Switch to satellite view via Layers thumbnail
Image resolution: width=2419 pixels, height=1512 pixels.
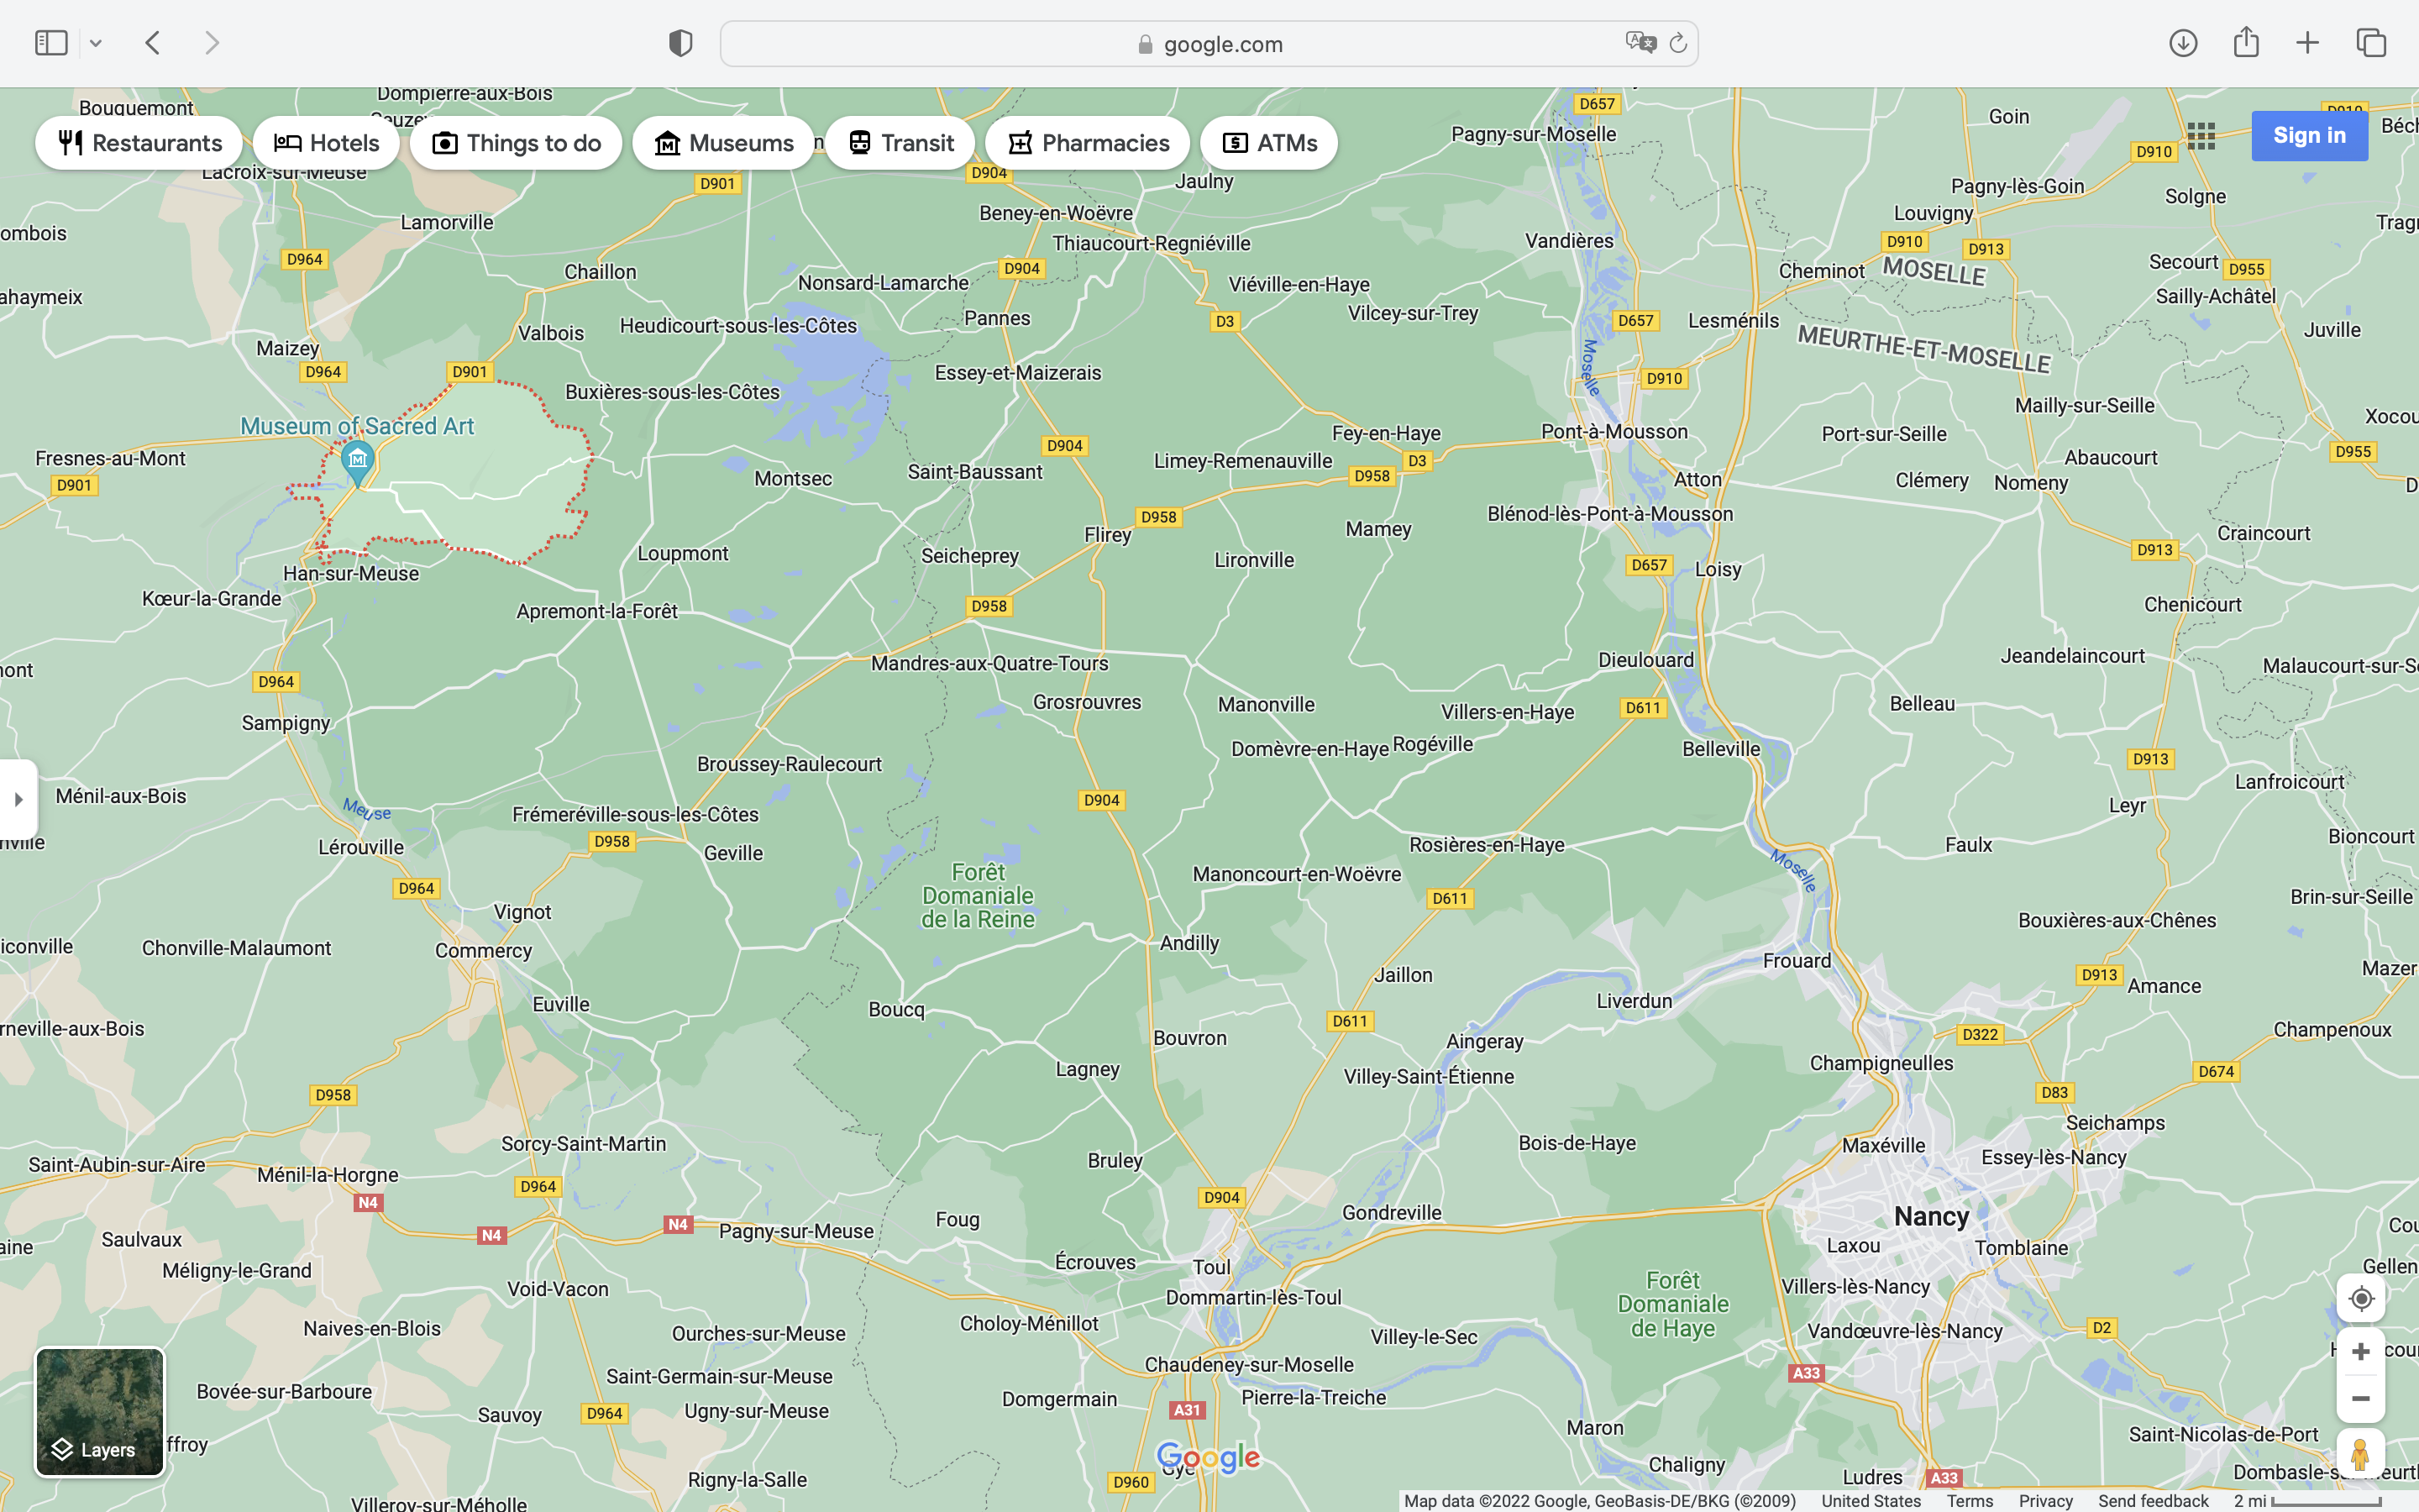(100, 1411)
